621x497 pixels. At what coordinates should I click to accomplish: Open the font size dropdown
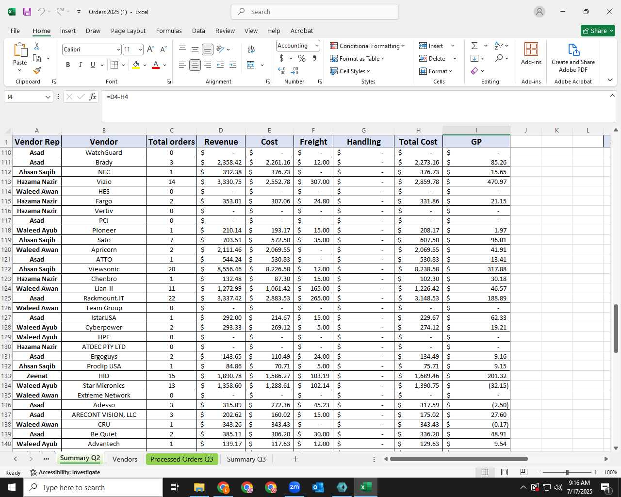[140, 50]
